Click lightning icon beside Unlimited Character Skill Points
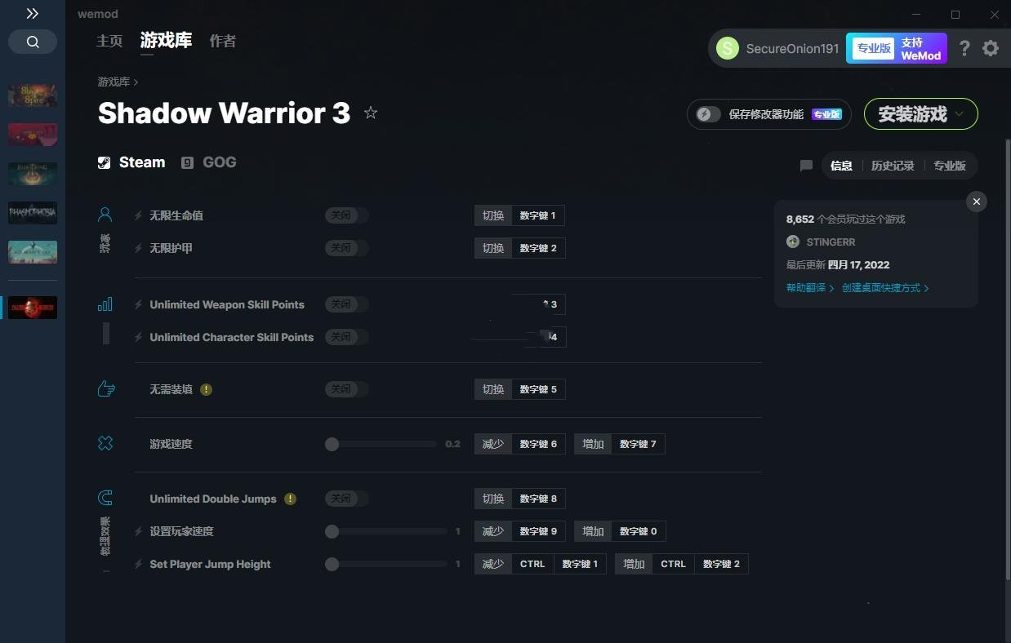The image size is (1011, 643). 138,337
